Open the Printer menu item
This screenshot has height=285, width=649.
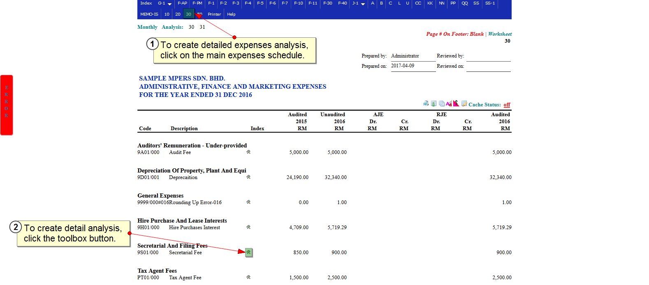(x=214, y=14)
